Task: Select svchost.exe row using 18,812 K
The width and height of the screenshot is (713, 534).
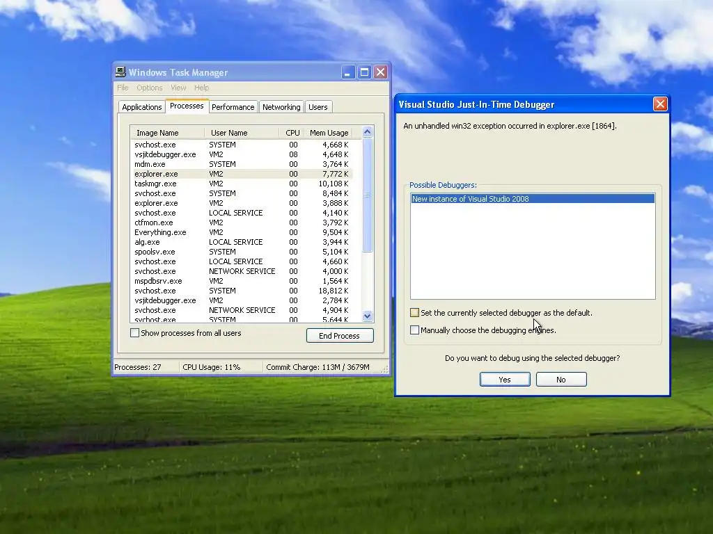Action: (x=242, y=291)
